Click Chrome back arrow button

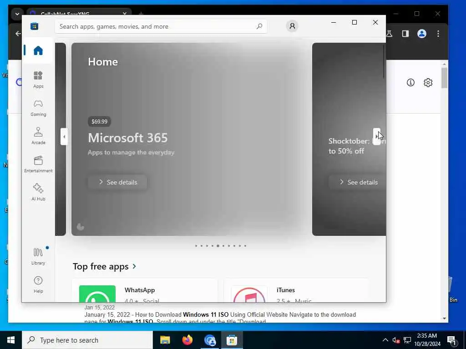click(x=18, y=34)
